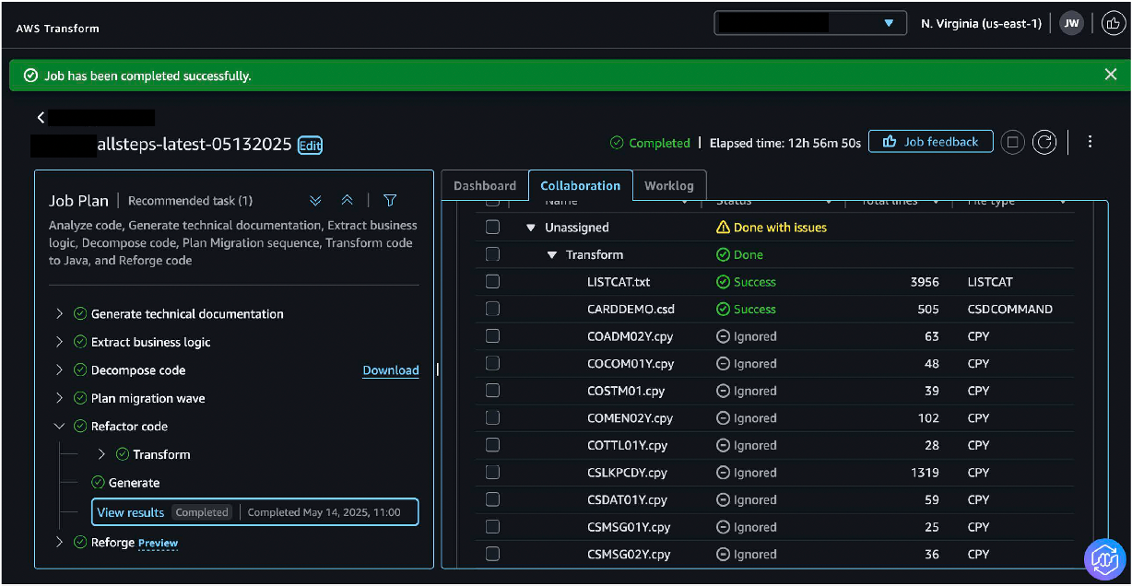Click the Ignored status icon for COADM02Y.cpy
The height and width of the screenshot is (586, 1132).
(x=724, y=336)
